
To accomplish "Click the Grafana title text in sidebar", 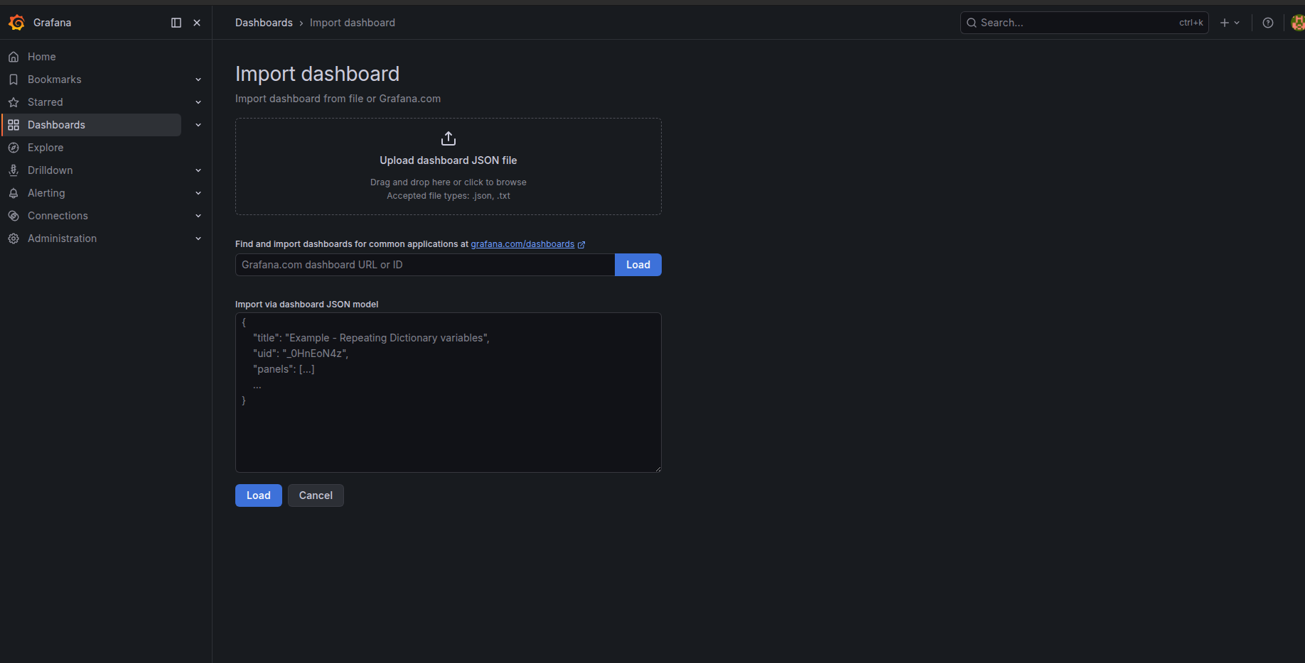I will [x=53, y=23].
